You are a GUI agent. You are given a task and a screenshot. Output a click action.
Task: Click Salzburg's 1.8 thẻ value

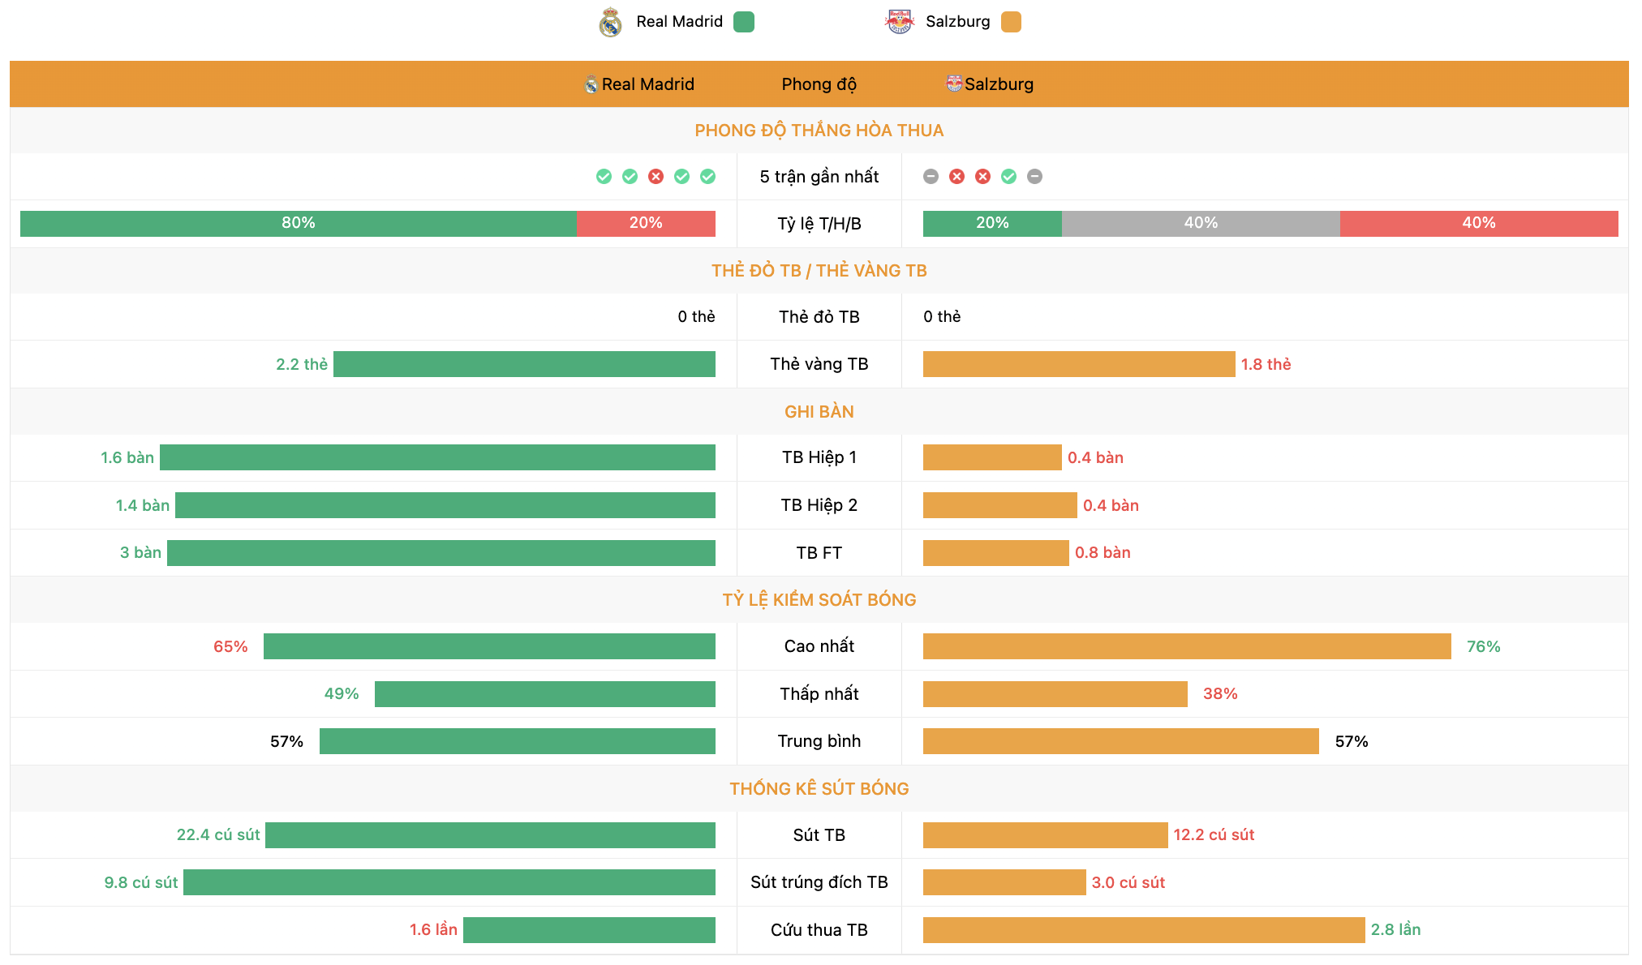[1266, 365]
